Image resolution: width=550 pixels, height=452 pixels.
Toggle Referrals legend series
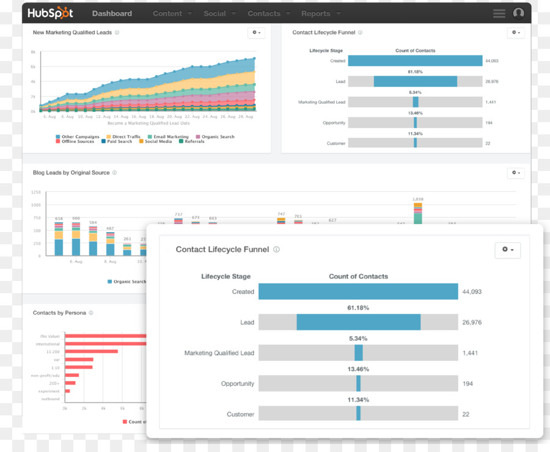192,141
